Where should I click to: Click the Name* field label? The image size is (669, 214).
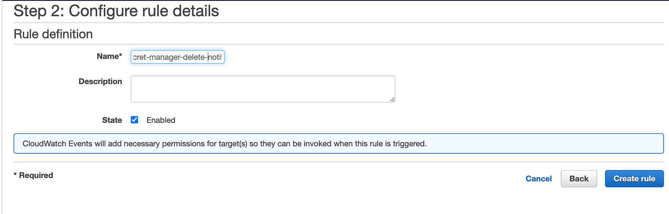point(109,56)
